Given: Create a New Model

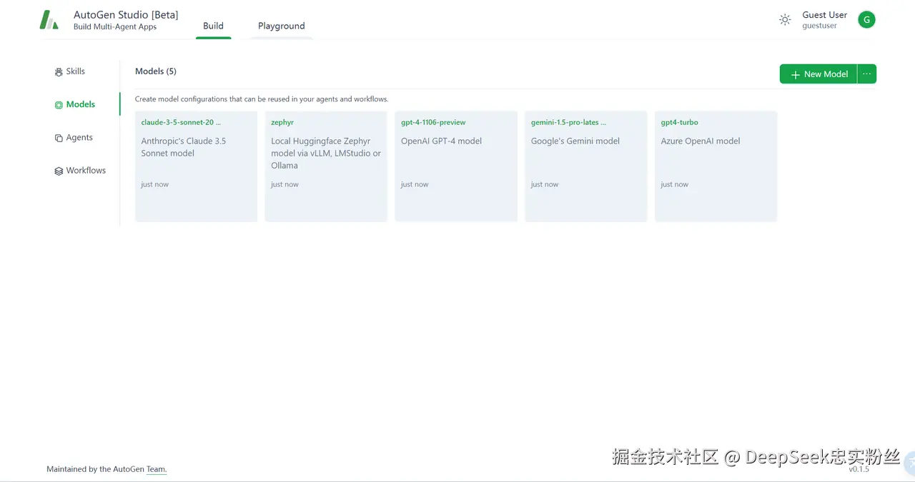Looking at the screenshot, I should click(818, 74).
